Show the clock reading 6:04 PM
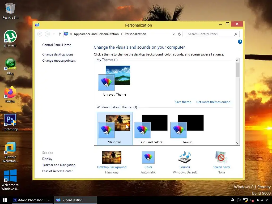The height and width of the screenshot is (204, 272). 263,200
